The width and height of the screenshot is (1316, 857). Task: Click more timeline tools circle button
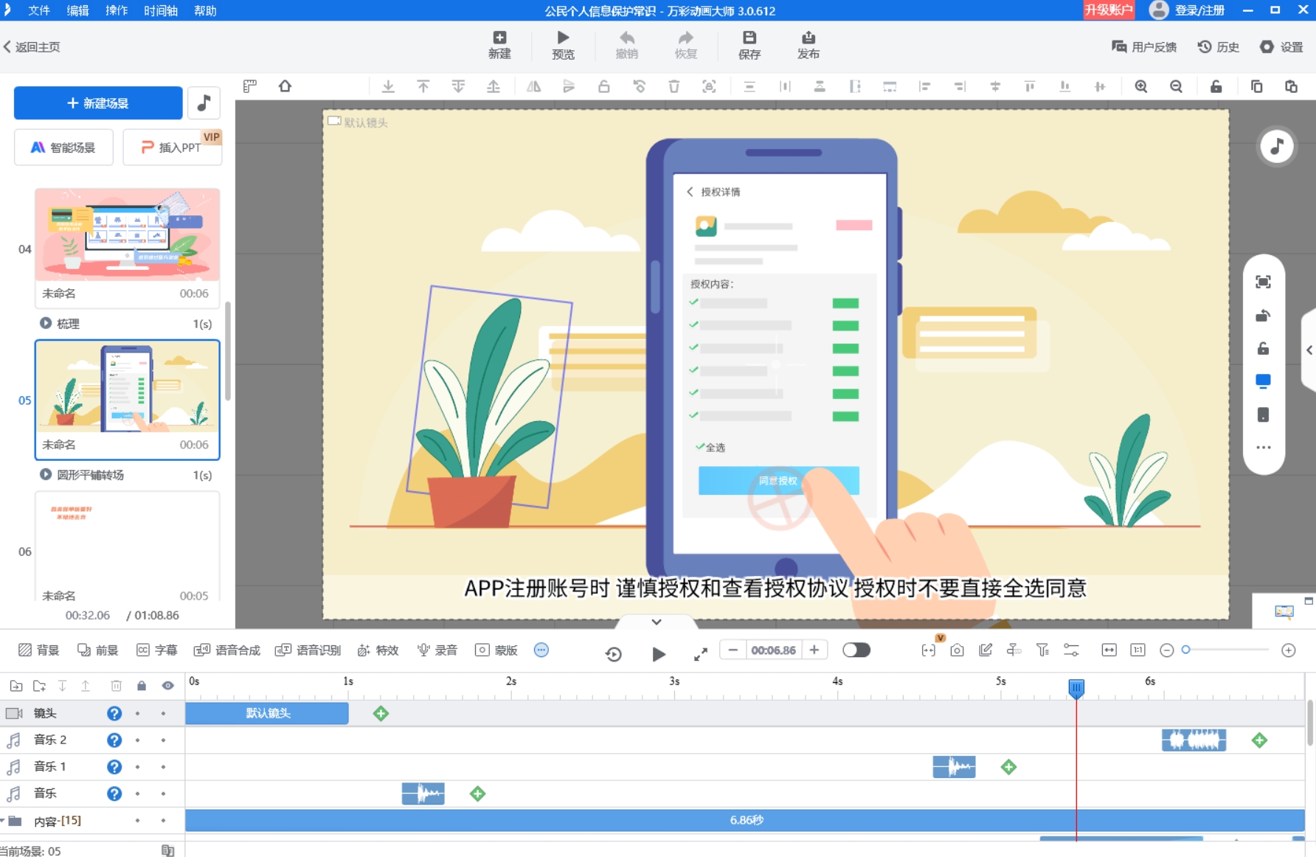point(541,650)
